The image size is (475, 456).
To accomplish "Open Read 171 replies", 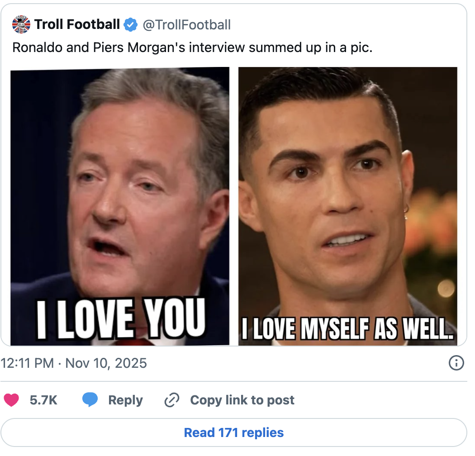I will coord(234,433).
